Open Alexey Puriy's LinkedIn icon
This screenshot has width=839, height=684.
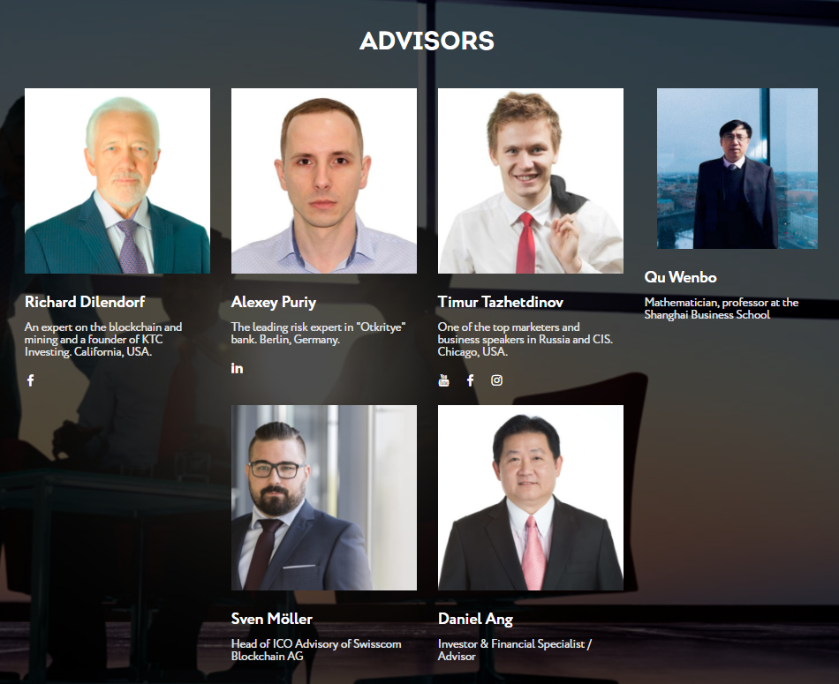tap(237, 368)
